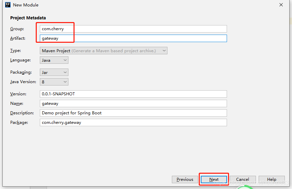Click the Language label
Image resolution: width=292 pixels, height=189 pixels.
pyautogui.click(x=20, y=60)
